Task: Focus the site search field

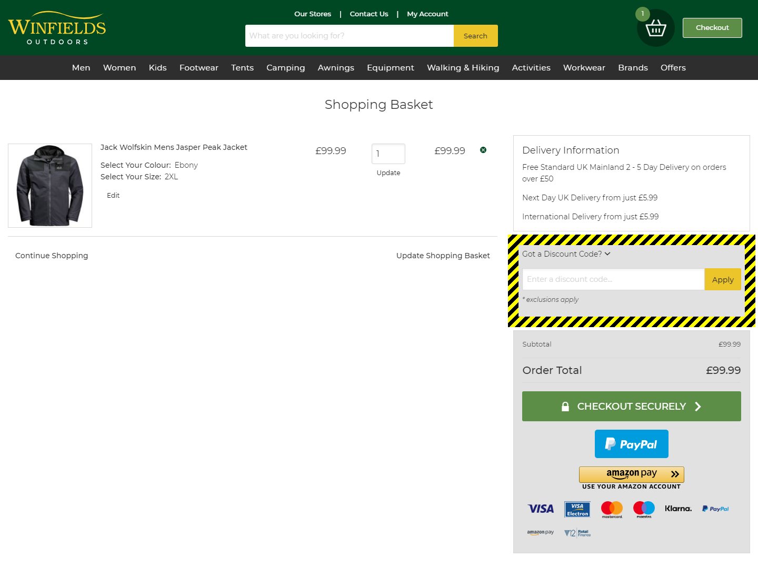Action: (350, 36)
